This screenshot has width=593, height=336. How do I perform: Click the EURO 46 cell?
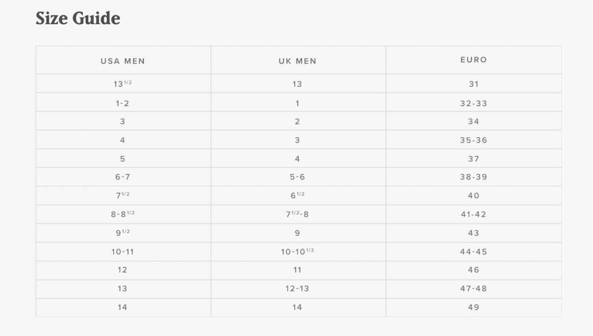[473, 270]
